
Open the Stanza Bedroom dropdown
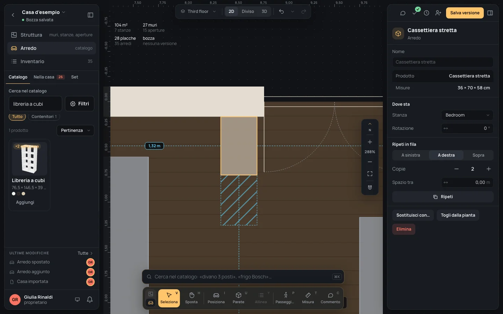(x=467, y=115)
